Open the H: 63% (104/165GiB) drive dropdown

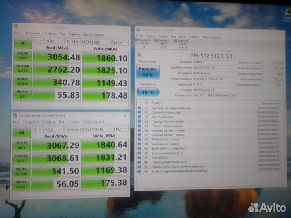88,129
